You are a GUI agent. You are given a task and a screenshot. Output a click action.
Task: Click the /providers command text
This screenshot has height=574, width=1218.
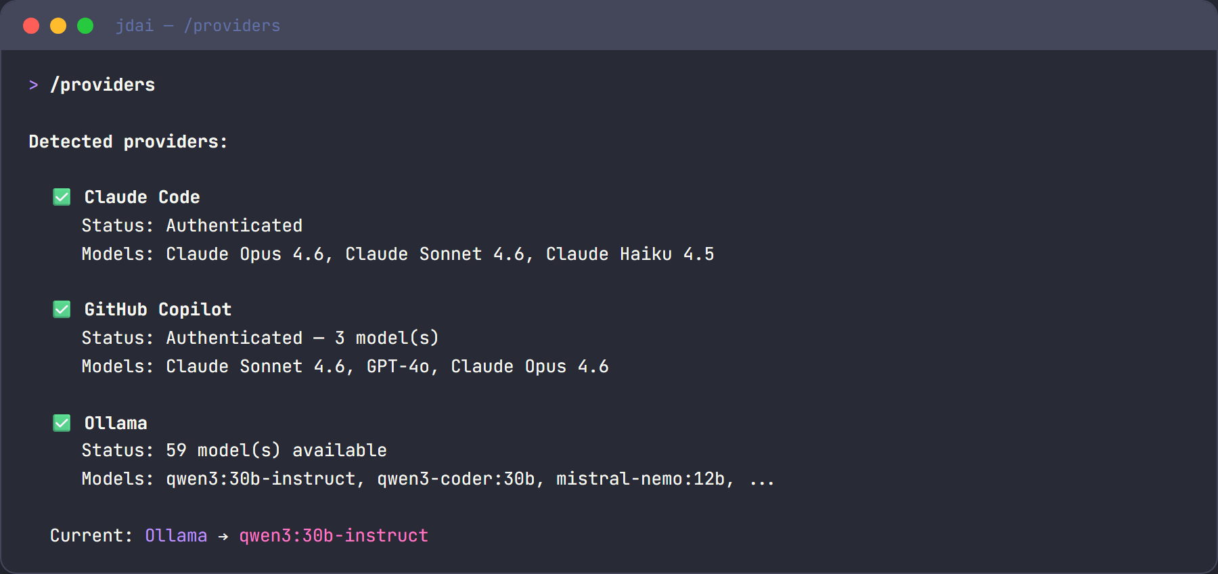[x=101, y=85]
